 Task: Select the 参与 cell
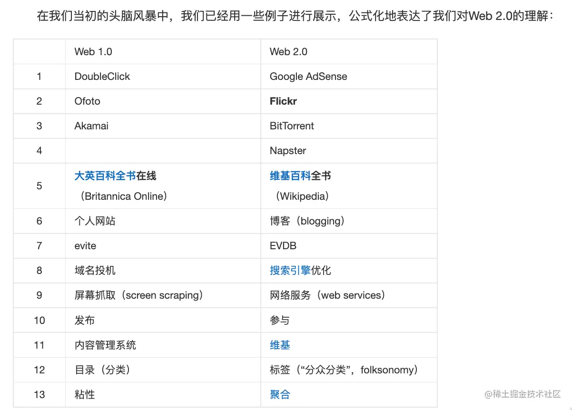point(349,320)
